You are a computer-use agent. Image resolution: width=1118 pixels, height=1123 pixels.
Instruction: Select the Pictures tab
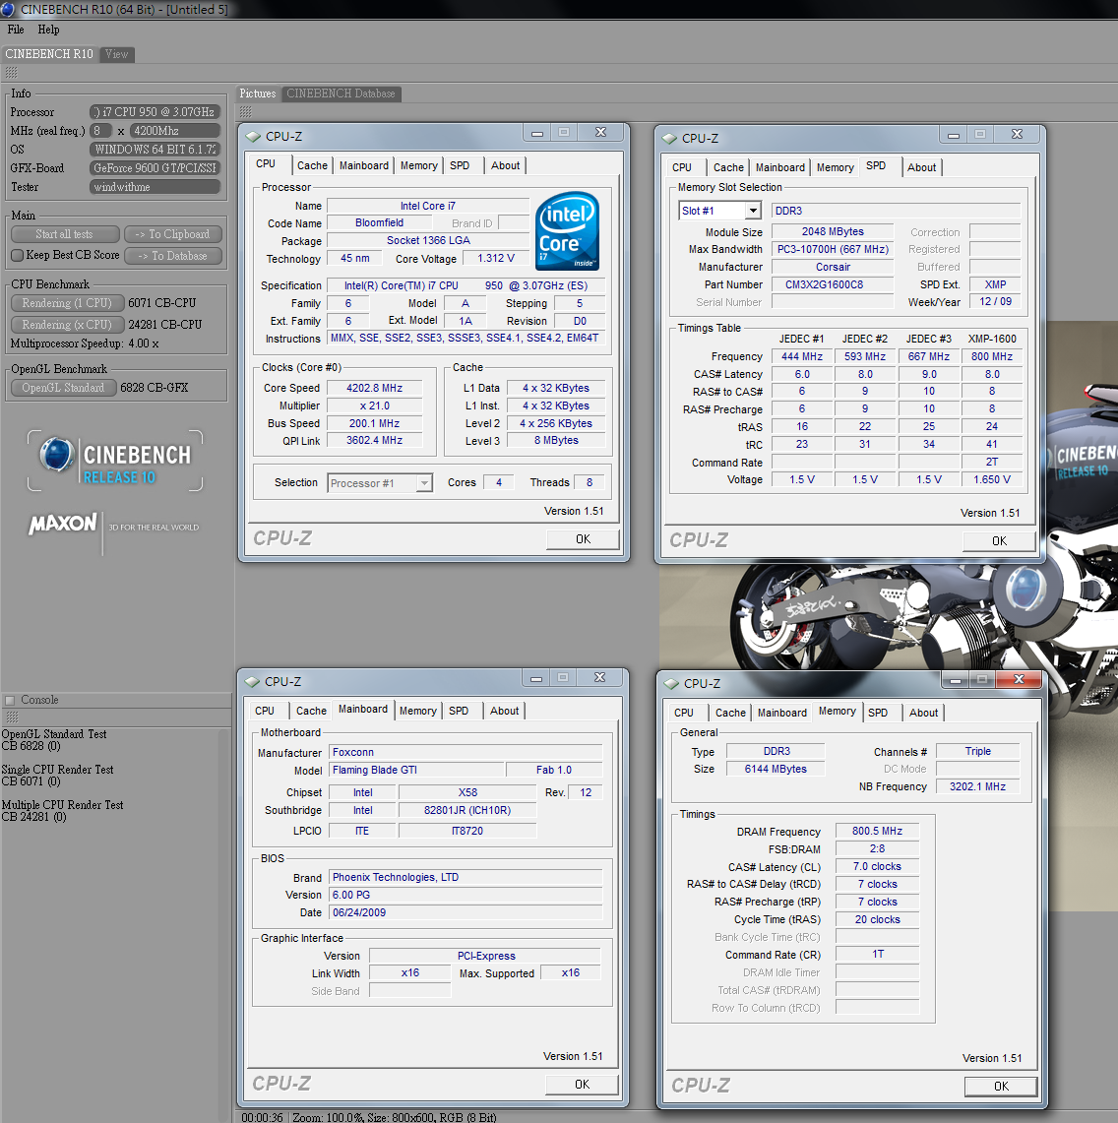(x=258, y=94)
